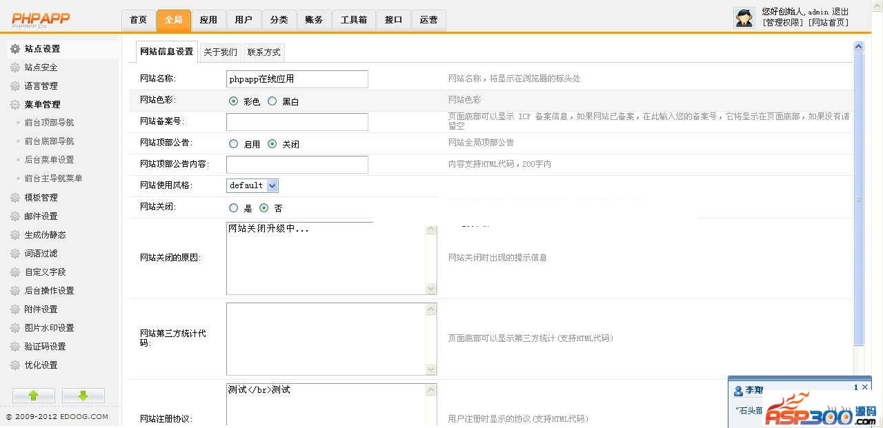Click the page vertical scrollbar up arrow
Screen dimensions: 883x428
[858, 47]
